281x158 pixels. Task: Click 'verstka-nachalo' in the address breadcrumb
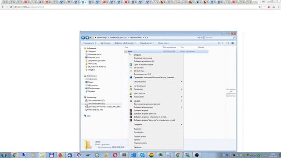pyautogui.click(x=136, y=38)
